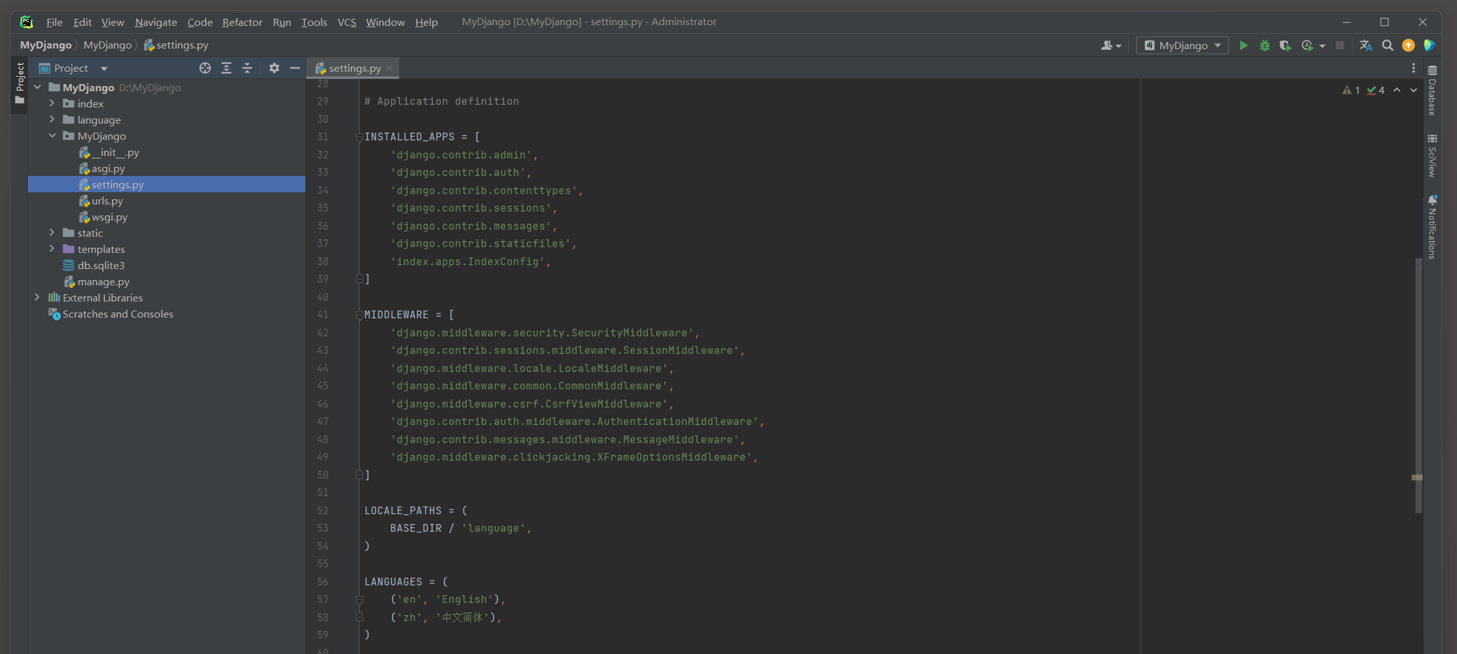
Task: Click MyDjango root breadcrumb
Action: [46, 45]
